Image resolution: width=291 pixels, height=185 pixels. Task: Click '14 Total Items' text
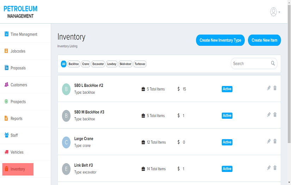156,169
